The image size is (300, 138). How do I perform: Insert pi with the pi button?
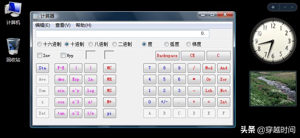tap(110, 113)
